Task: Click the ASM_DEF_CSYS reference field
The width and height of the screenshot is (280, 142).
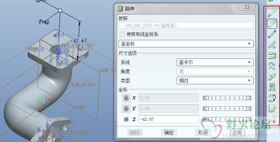Action: 186,25
